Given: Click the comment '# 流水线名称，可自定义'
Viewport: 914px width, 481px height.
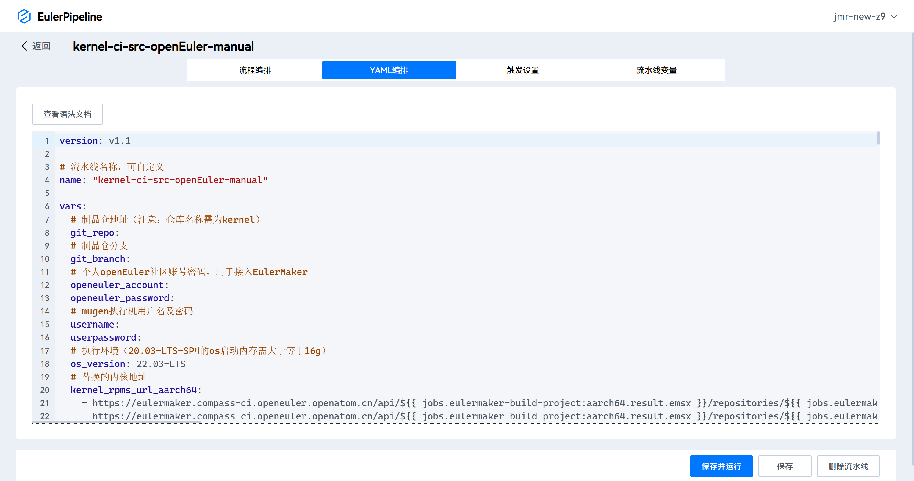Looking at the screenshot, I should tap(112, 167).
